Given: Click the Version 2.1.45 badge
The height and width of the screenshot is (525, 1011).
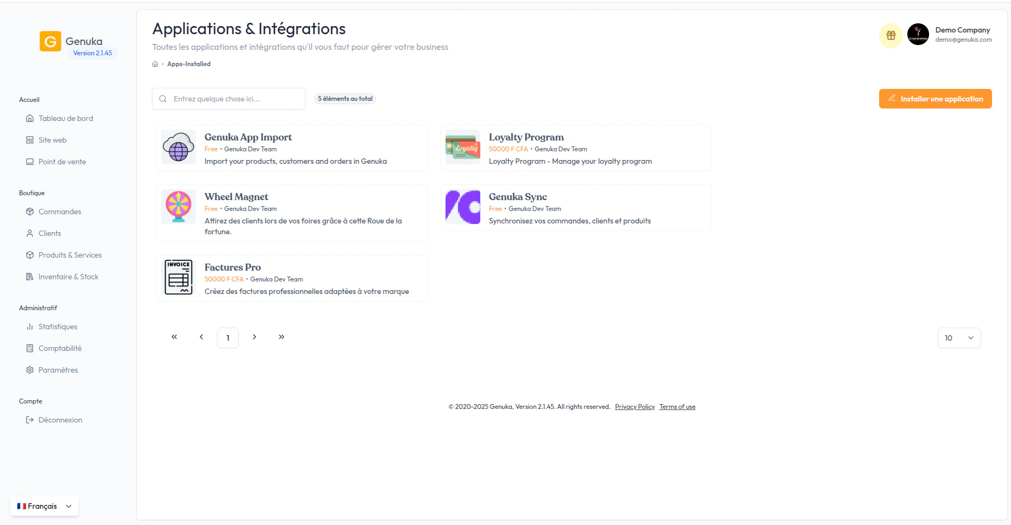Looking at the screenshot, I should click(x=93, y=53).
